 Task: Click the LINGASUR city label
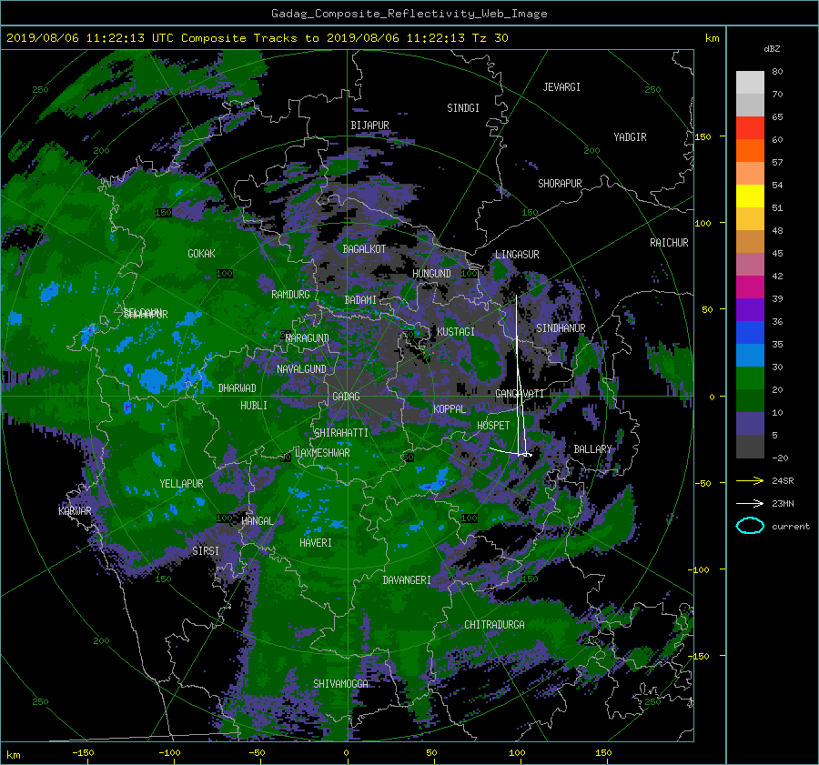click(x=517, y=255)
